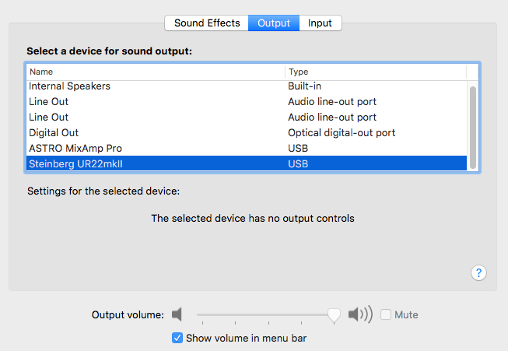Open help with the question mark button
The width and height of the screenshot is (508, 351).
point(479,272)
